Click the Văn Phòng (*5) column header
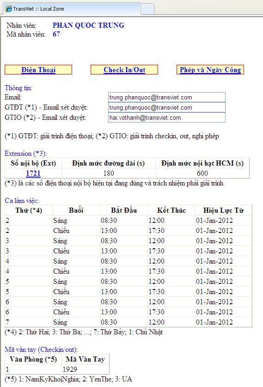The height and width of the screenshot is (387, 263). (33, 359)
